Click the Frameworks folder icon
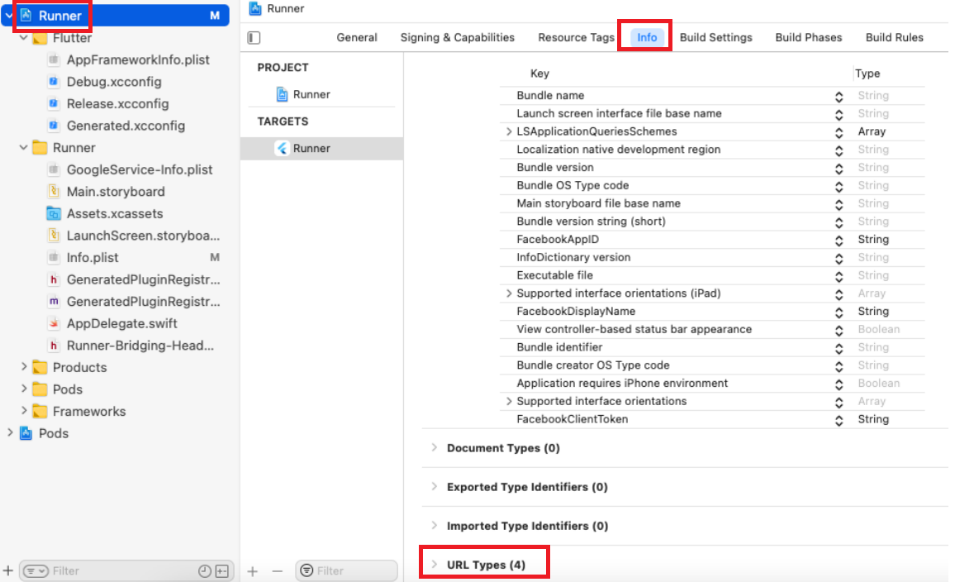Viewport: 955px width, 582px height. coord(40,411)
